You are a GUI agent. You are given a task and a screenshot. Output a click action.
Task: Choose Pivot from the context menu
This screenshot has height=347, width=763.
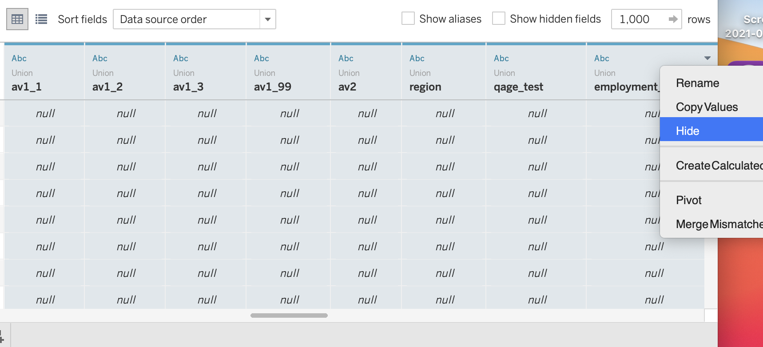(689, 200)
